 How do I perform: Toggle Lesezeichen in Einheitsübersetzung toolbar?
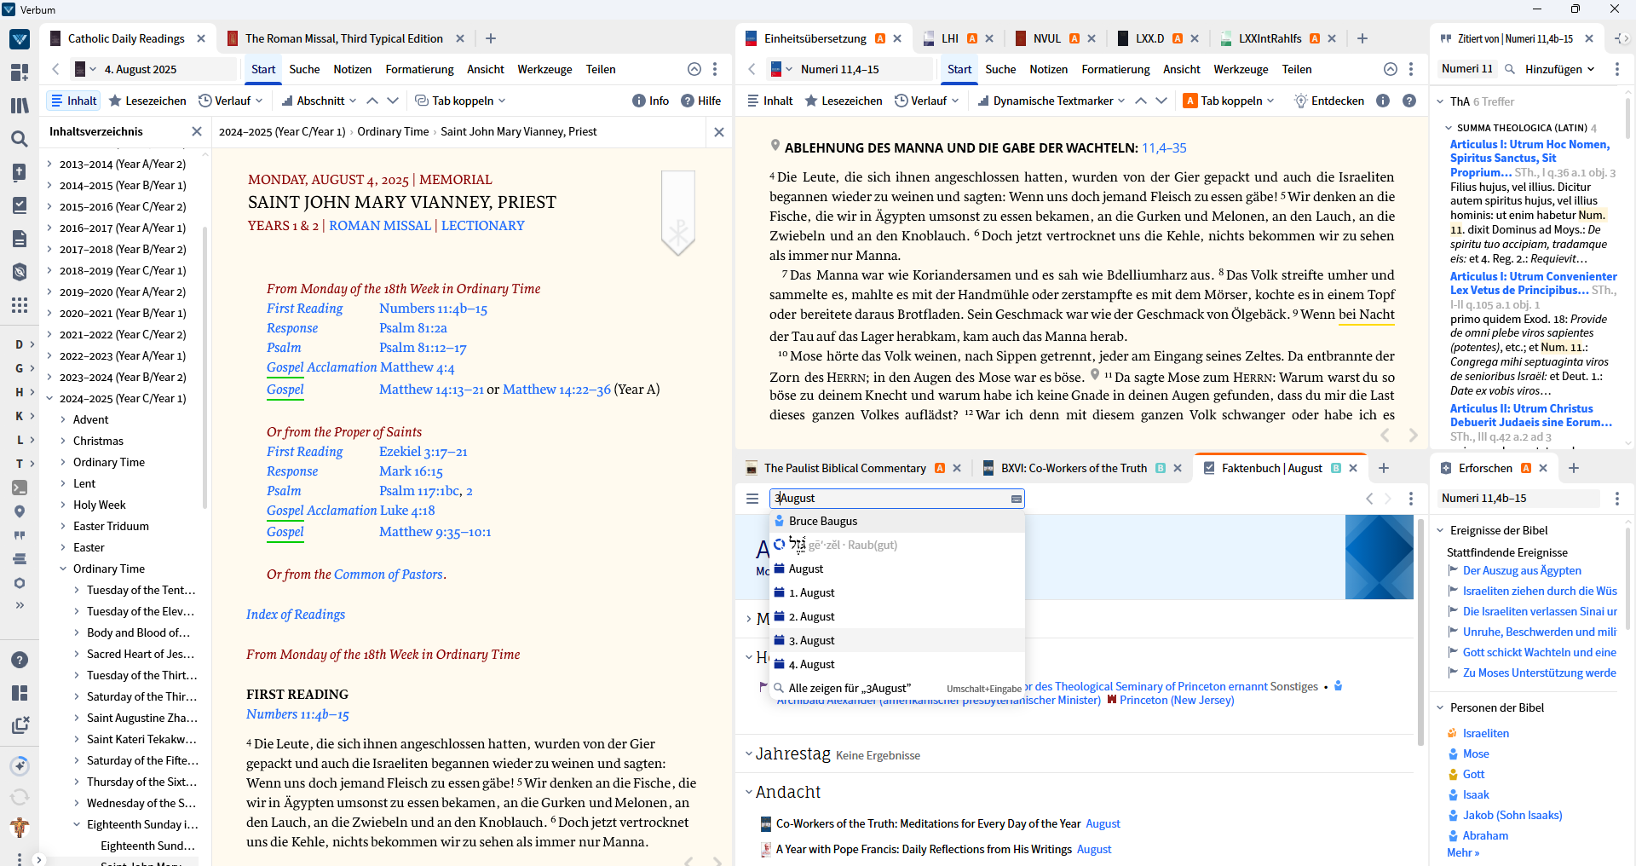pos(844,101)
